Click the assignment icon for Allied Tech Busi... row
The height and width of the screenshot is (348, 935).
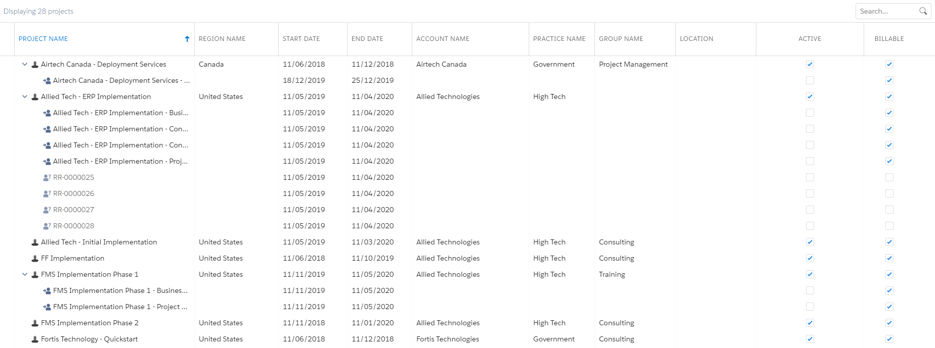(x=47, y=113)
